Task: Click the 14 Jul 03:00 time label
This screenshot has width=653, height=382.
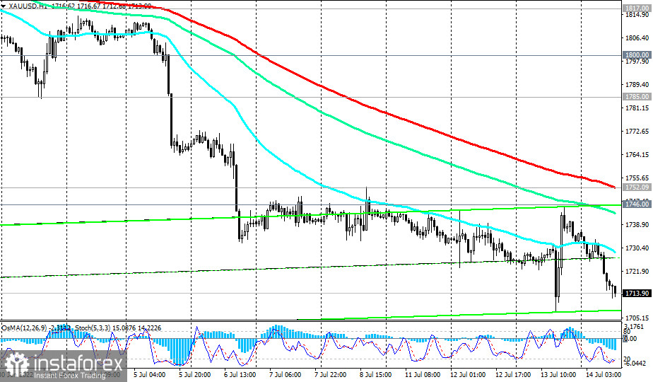Action: click(x=604, y=375)
